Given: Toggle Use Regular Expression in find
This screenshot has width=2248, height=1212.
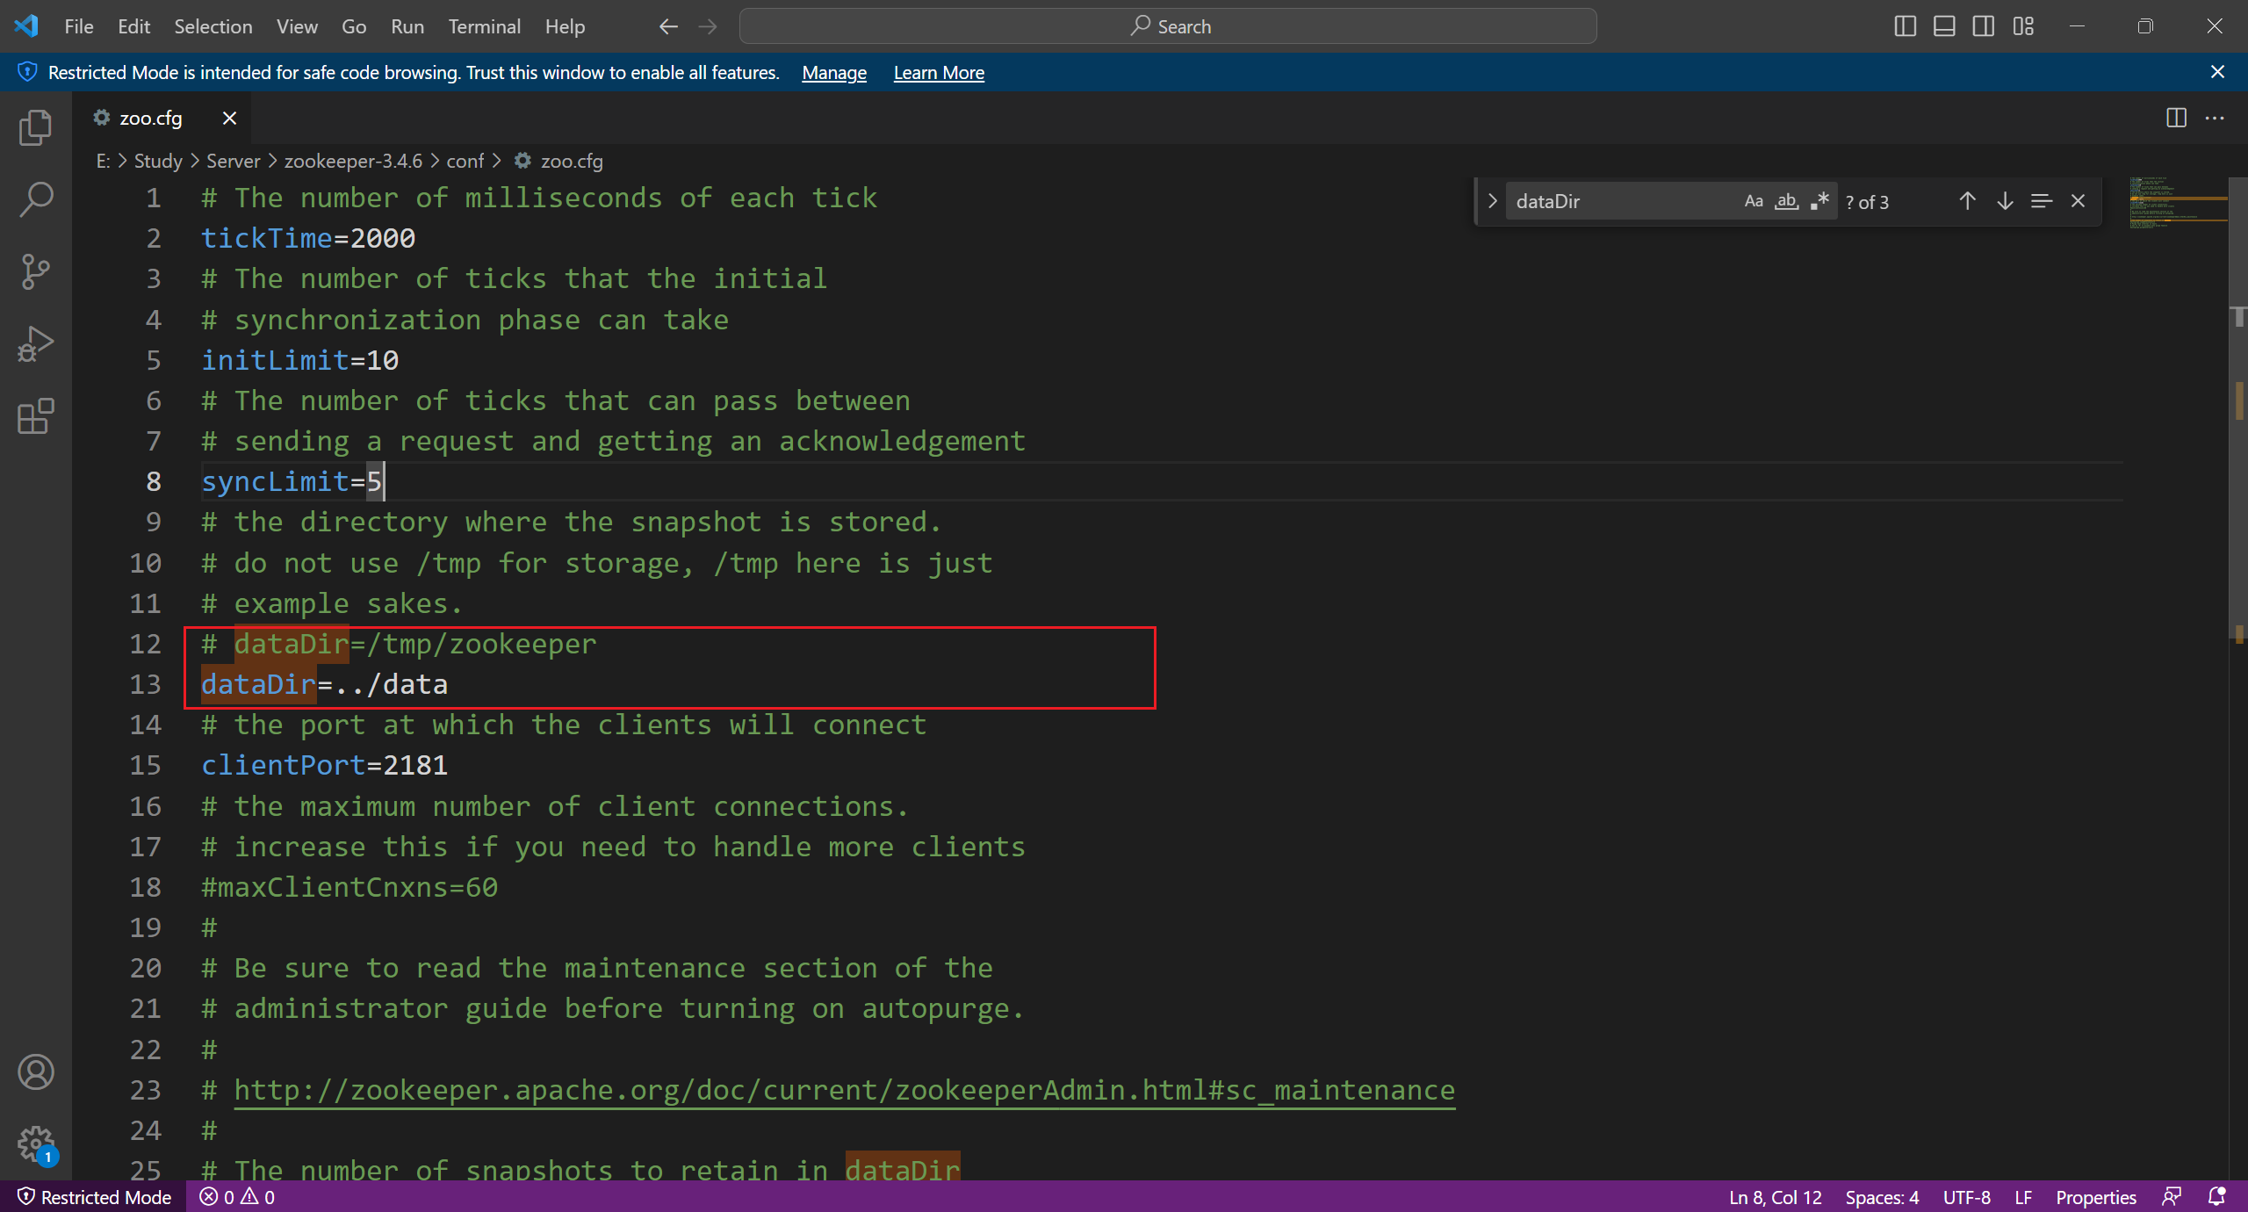Looking at the screenshot, I should click(1819, 201).
